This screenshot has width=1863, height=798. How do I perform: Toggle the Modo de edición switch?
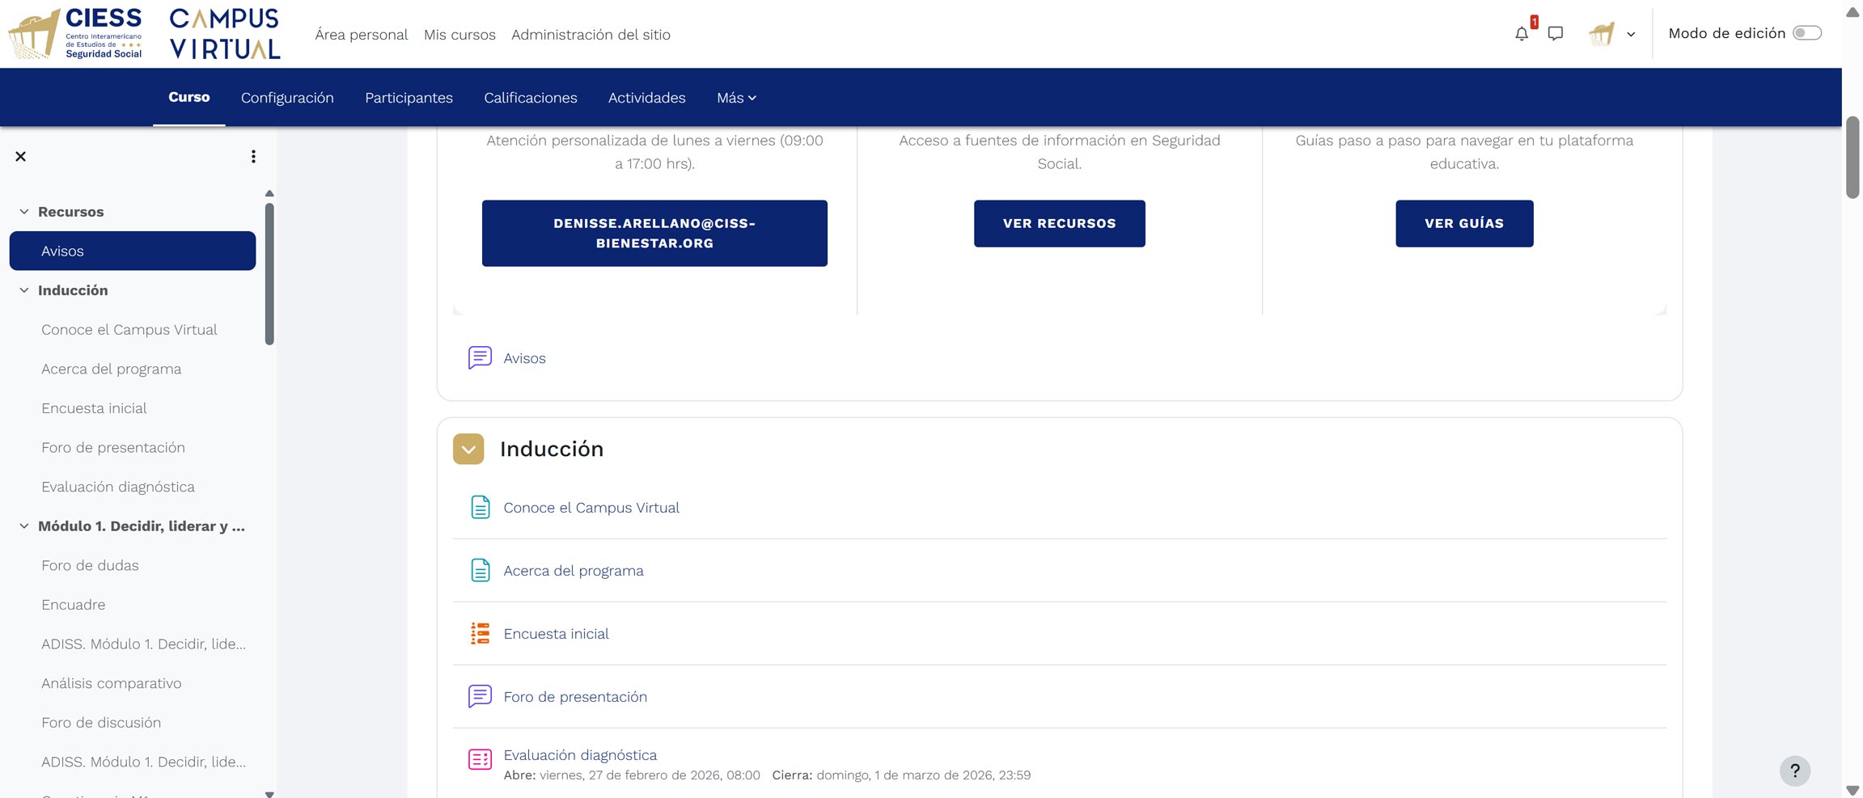[1806, 33]
